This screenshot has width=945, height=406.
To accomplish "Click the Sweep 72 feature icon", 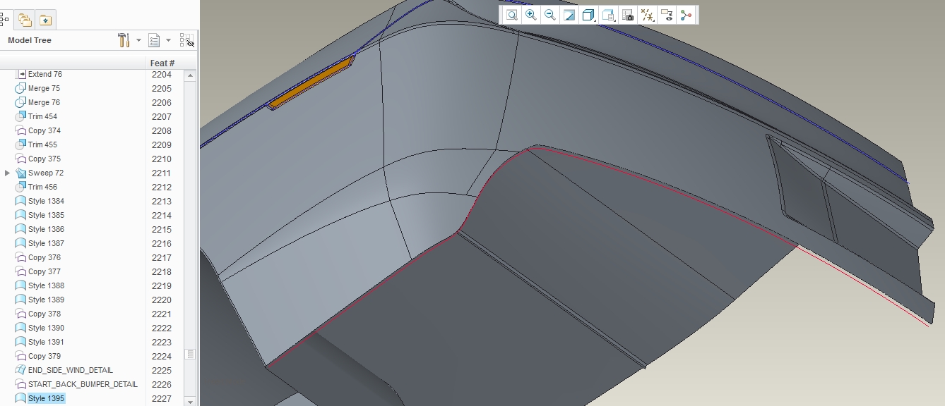I will point(20,173).
